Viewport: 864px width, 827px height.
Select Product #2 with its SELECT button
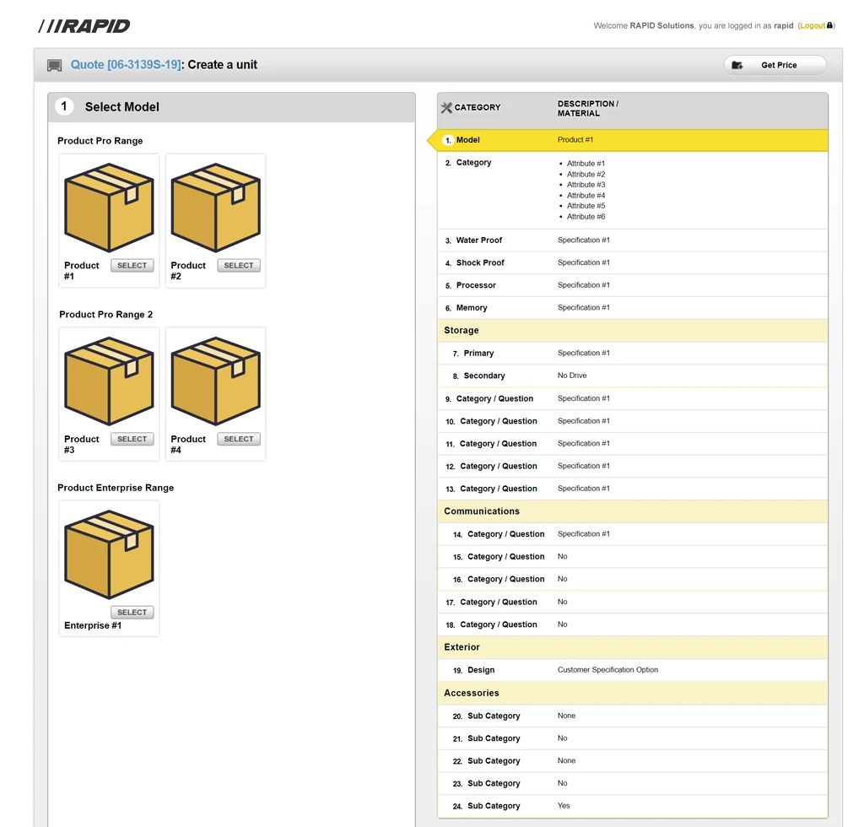coord(239,266)
